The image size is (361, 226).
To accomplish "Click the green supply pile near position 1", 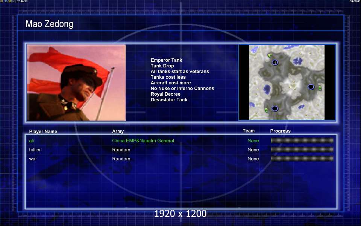I will [269, 55].
